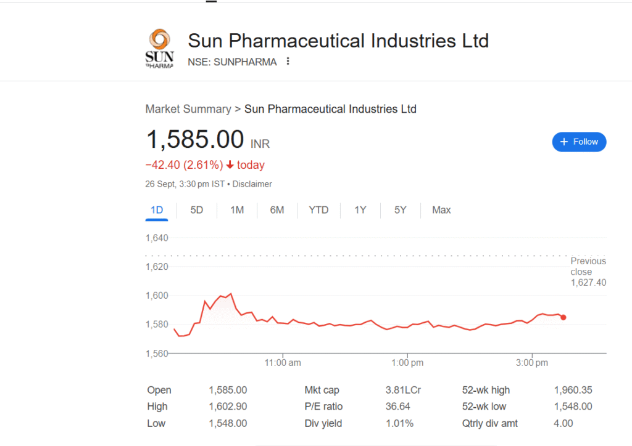Open the Market Summary breadcrumb link
The image size is (632, 446).
click(x=188, y=109)
